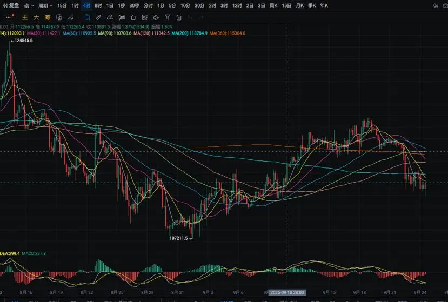Switch to the 1时 timeframe

coord(75,5)
